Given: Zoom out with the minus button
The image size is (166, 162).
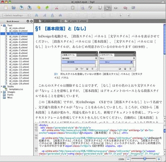Looking at the screenshot, I should tap(128, 159).
